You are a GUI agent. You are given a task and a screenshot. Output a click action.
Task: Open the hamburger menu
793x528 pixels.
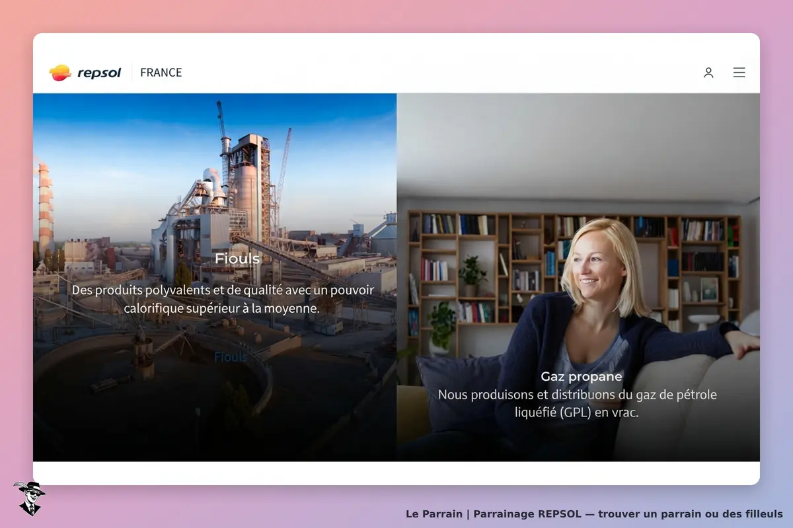pos(739,73)
